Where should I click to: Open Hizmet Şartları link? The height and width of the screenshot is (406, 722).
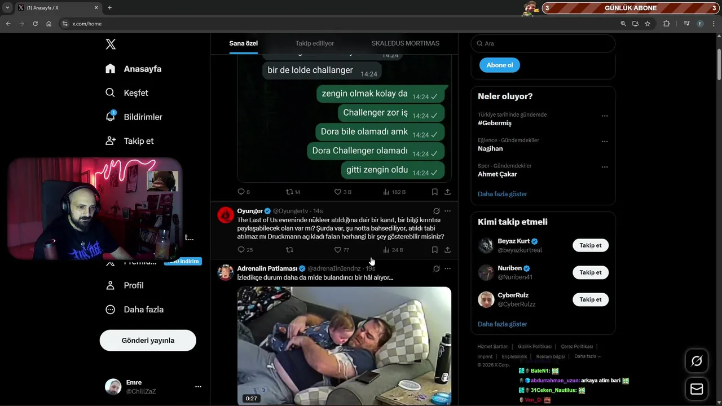(493, 347)
